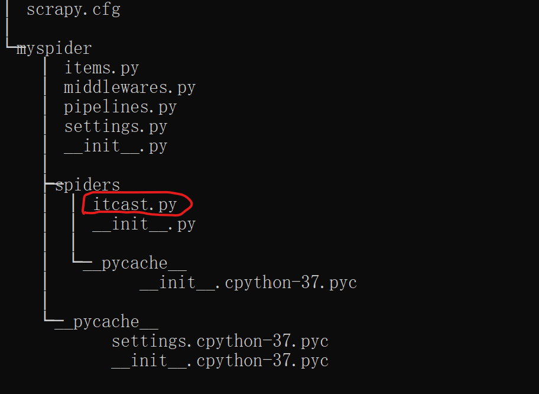Click the branch connector before myspider
This screenshot has height=394, width=539.
[11, 45]
